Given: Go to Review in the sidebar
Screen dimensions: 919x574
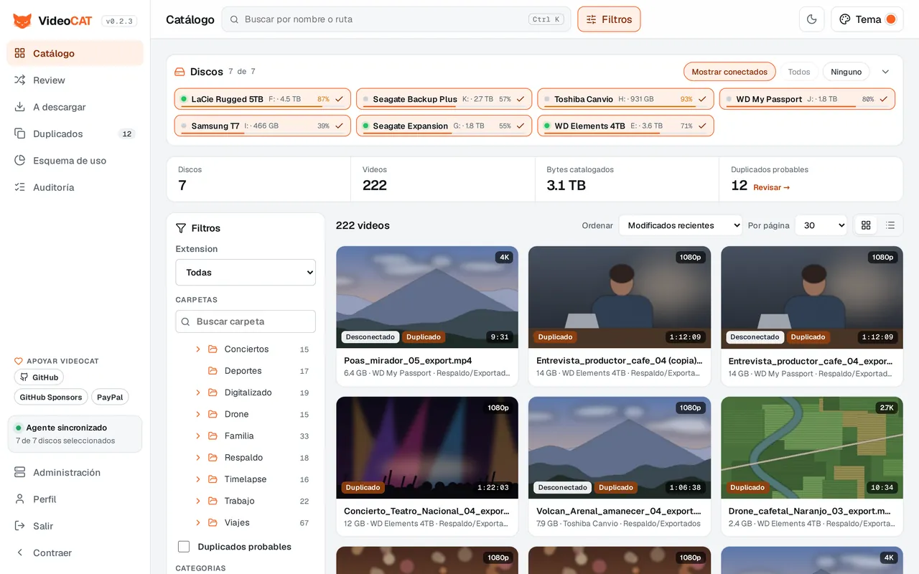Looking at the screenshot, I should [x=75, y=80].
